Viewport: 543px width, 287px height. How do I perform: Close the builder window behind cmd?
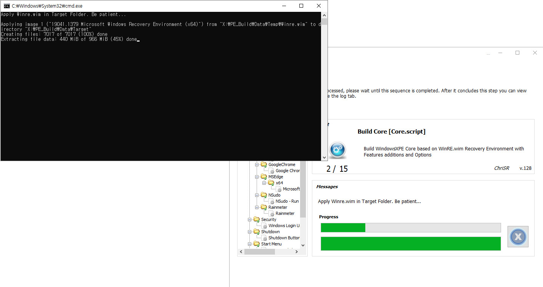[x=535, y=53]
